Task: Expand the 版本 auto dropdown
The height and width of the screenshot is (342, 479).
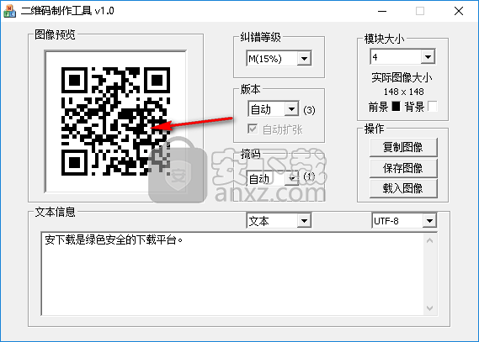Action: 273,109
